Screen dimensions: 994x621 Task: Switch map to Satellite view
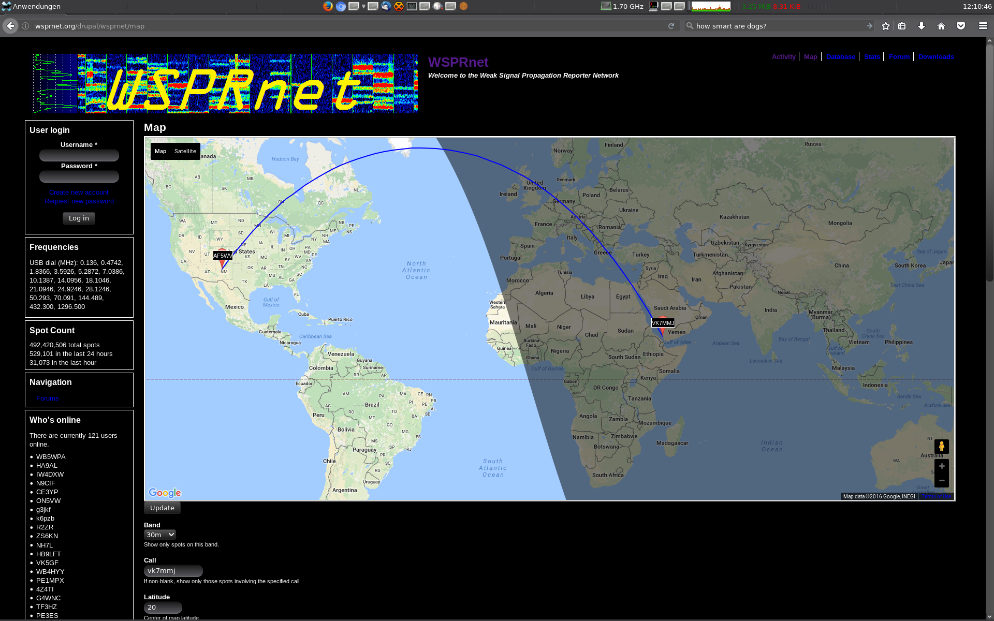pyautogui.click(x=185, y=151)
